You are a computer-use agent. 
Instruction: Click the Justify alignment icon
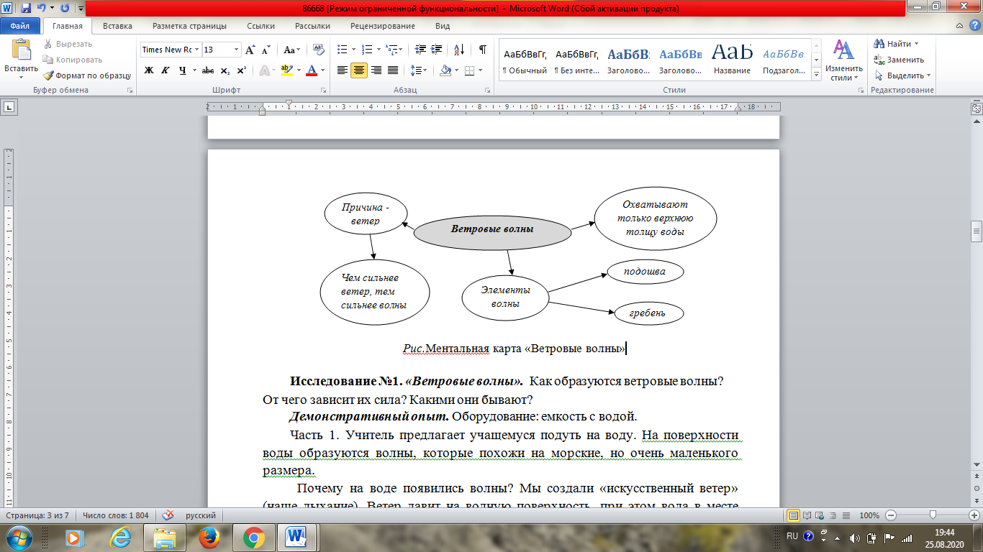393,70
